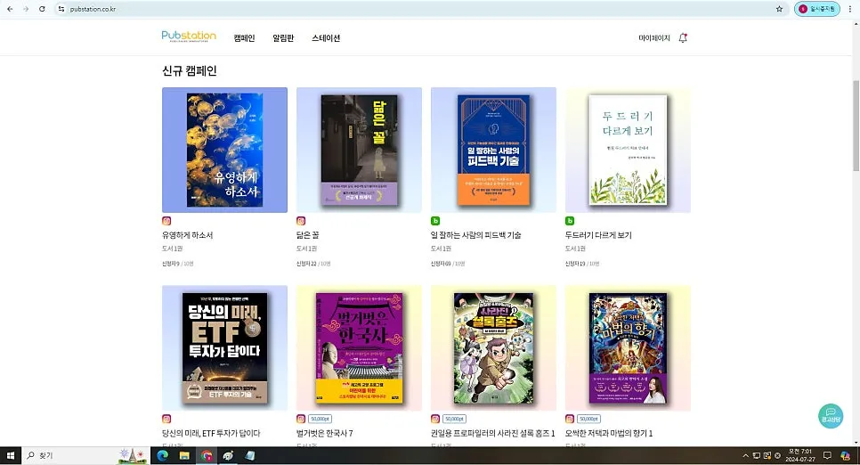Viewport: 860px width, 465px height.
Task: Click Instagram icon under 닮은 꼴
Action: pyautogui.click(x=301, y=221)
